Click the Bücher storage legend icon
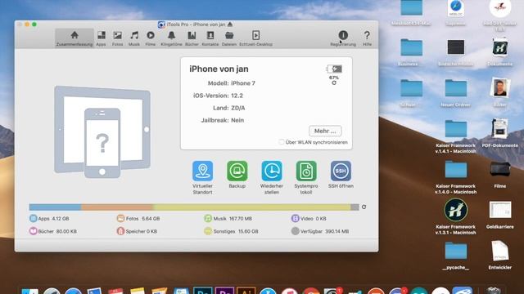This screenshot has height=294, width=524. (x=33, y=231)
